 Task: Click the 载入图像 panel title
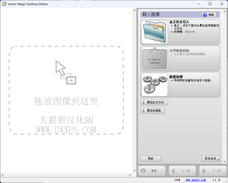pyautogui.click(x=151, y=14)
